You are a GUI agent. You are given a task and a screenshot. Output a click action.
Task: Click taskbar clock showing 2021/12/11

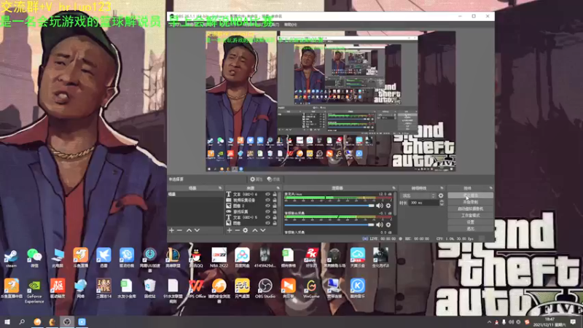pyautogui.click(x=549, y=322)
